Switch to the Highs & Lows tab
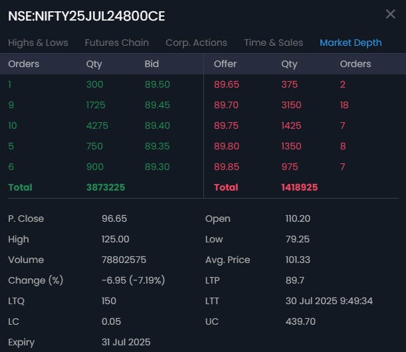Viewport: 406px width, 352px height. 38,43
